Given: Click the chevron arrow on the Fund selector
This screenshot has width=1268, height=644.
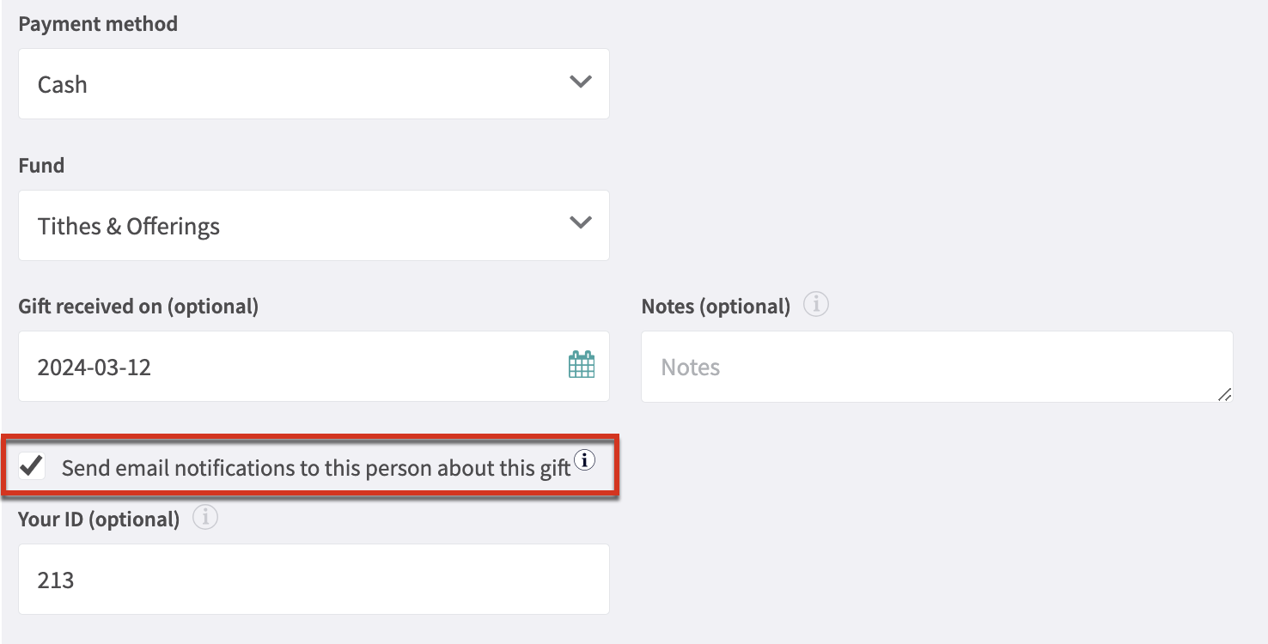Looking at the screenshot, I should click(581, 222).
